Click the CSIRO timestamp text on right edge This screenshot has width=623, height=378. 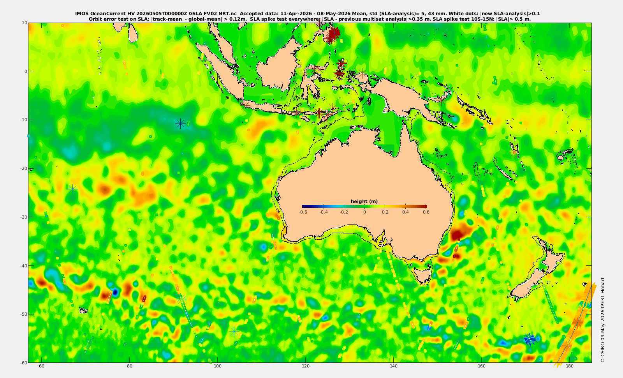(602, 320)
